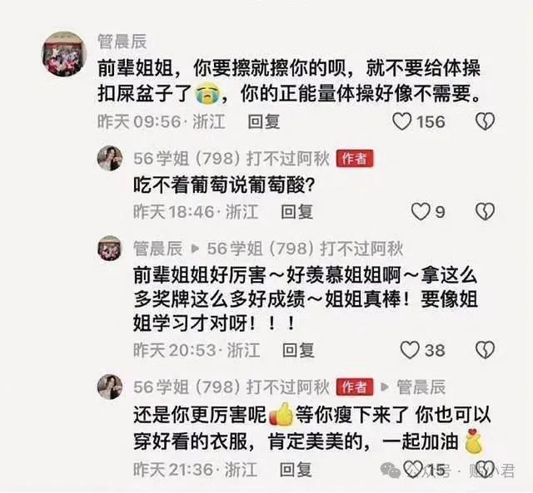Open 管晨辰's small avatar on 20:53 reply
This screenshot has height=493, width=533.
pos(110,249)
